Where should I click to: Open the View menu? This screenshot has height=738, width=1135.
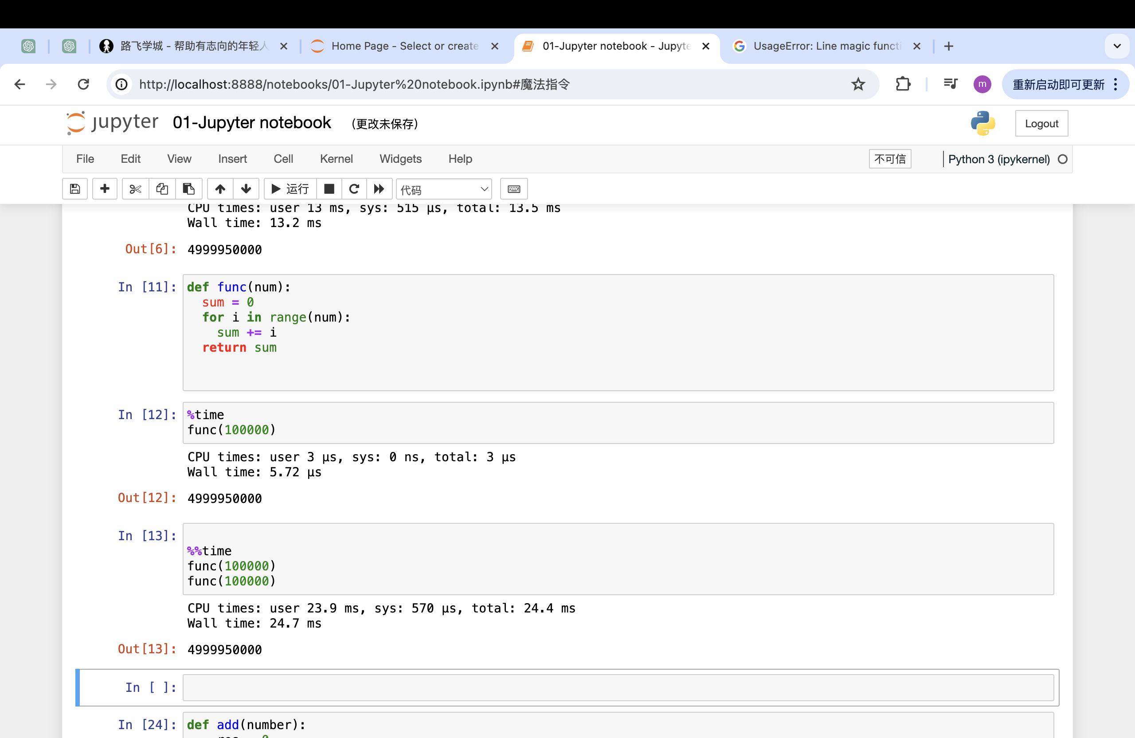coord(179,159)
